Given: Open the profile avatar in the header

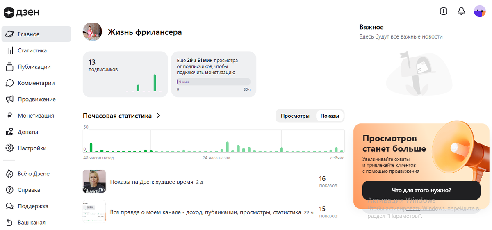Looking at the screenshot, I should pos(480,11).
